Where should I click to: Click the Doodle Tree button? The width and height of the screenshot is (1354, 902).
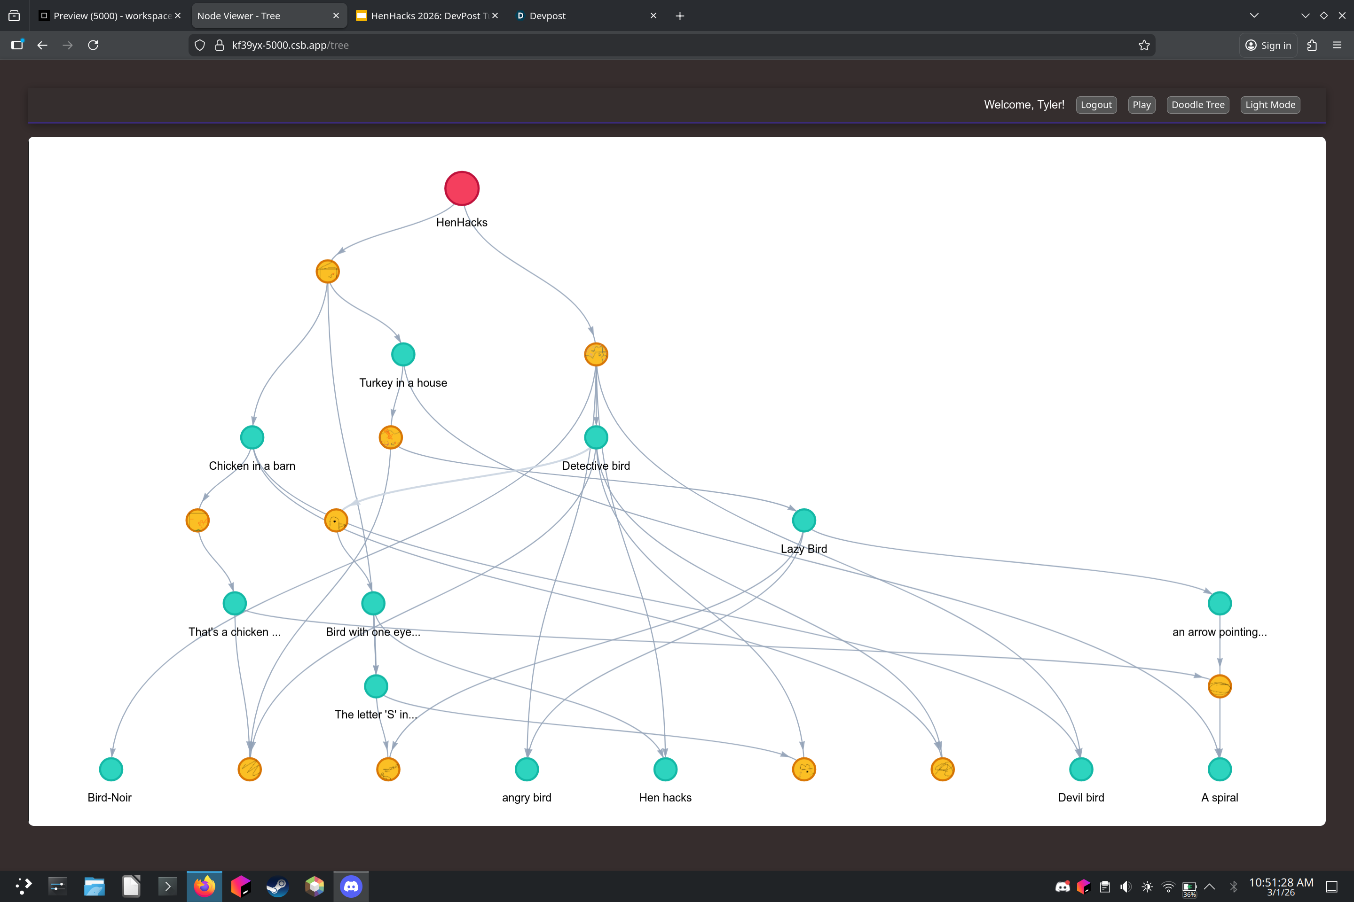[1197, 105]
